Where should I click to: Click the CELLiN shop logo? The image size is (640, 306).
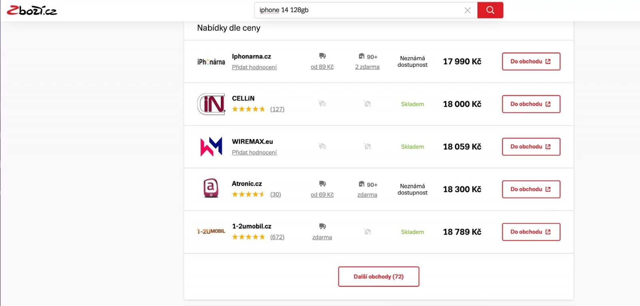click(211, 104)
